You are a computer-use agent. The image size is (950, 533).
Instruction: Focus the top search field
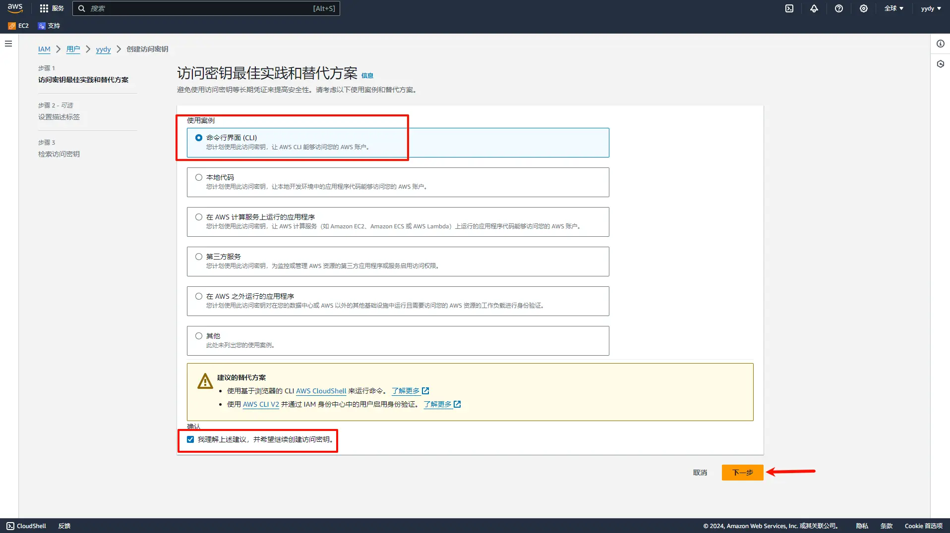206,8
